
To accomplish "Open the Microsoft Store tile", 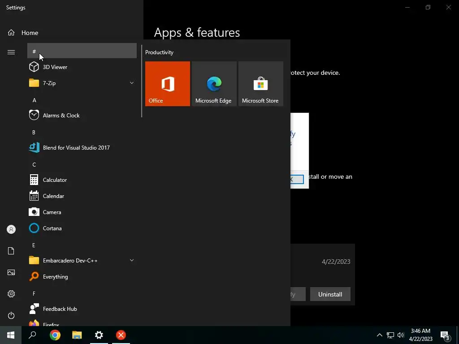I will tap(261, 84).
